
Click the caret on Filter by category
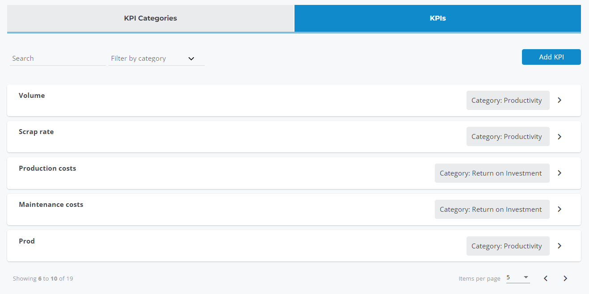pyautogui.click(x=191, y=59)
